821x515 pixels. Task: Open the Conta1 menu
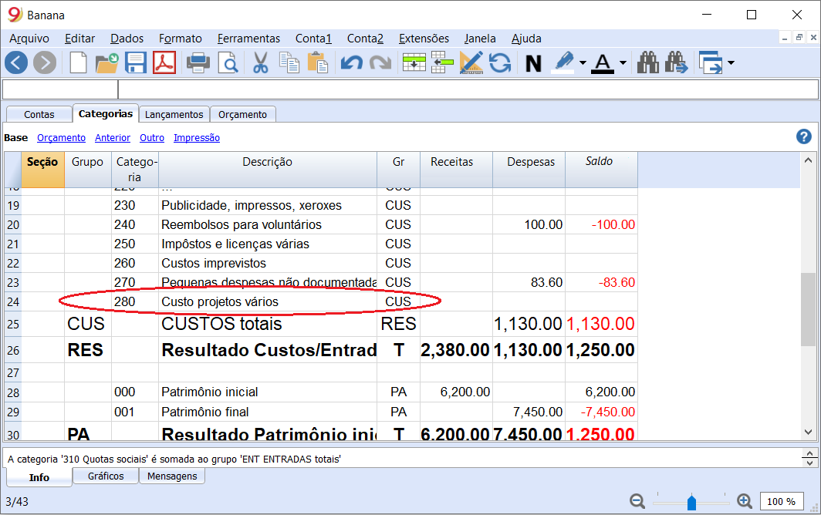coord(313,39)
